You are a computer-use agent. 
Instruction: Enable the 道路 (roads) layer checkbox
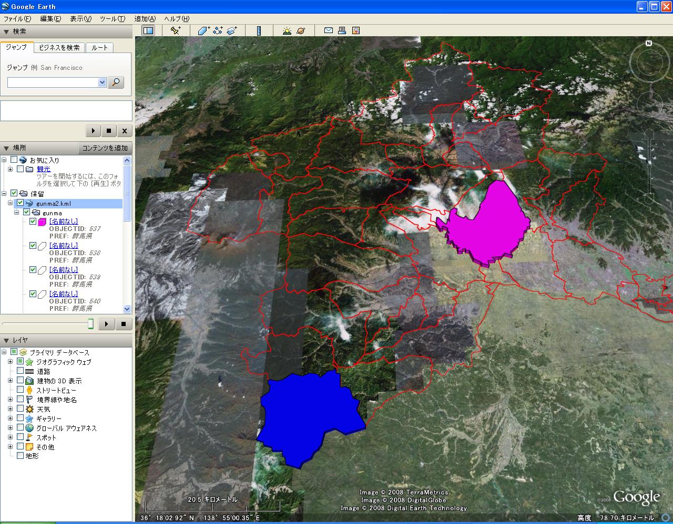tap(21, 371)
